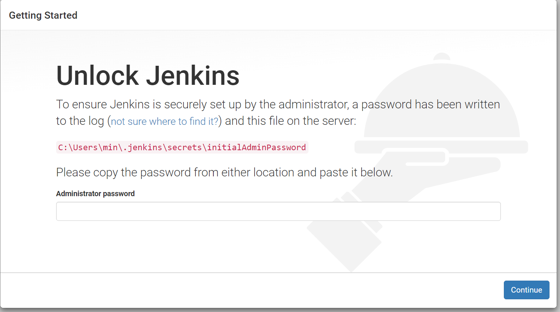Viewport: 560px width, 312px height.
Task: Click the 'C:\Users\min' portion of the path
Action: pyautogui.click(x=88, y=147)
